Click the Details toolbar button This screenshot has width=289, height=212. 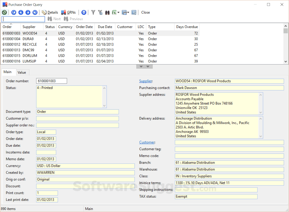pyautogui.click(x=50, y=12)
